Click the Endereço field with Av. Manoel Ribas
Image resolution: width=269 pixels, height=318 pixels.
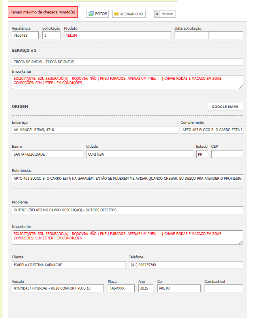click(95, 130)
